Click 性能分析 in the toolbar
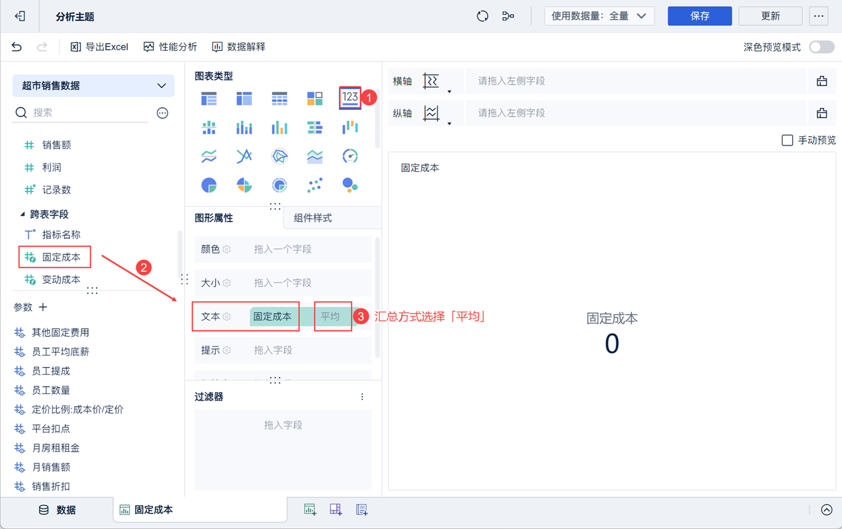The width and height of the screenshot is (842, 529). (x=170, y=47)
